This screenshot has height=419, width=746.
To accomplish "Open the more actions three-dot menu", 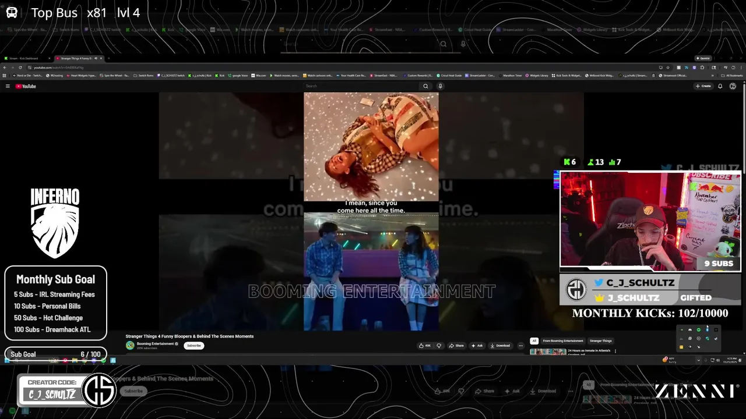I will tap(520, 345).
